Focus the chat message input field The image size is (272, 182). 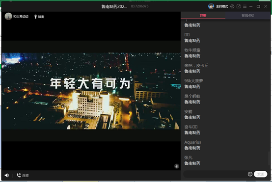215,174
